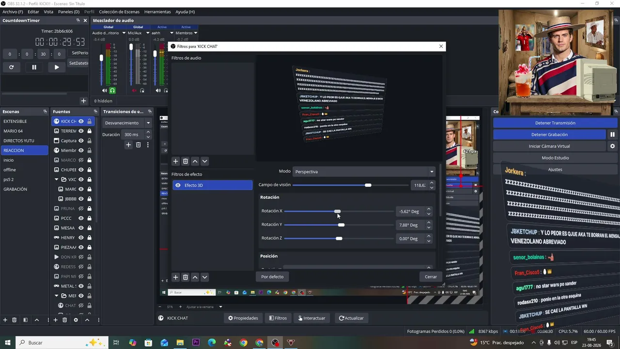Open the Modo dropdown set to Perspectiva
The width and height of the screenshot is (620, 349).
364,172
